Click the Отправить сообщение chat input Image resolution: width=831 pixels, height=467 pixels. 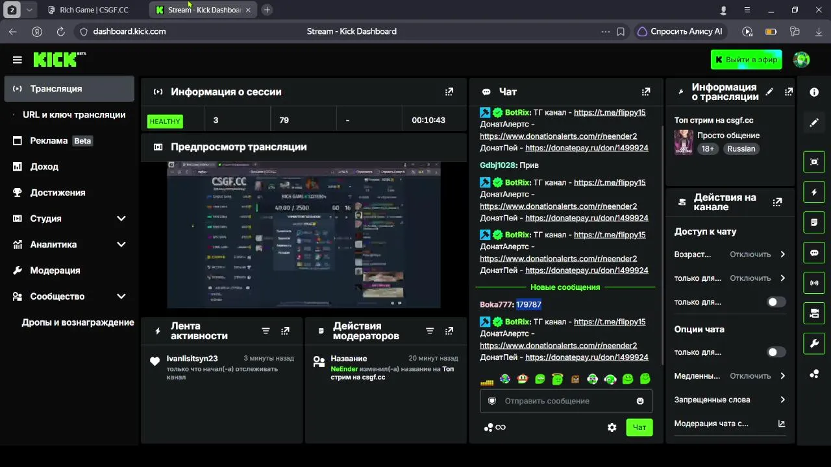click(566, 401)
